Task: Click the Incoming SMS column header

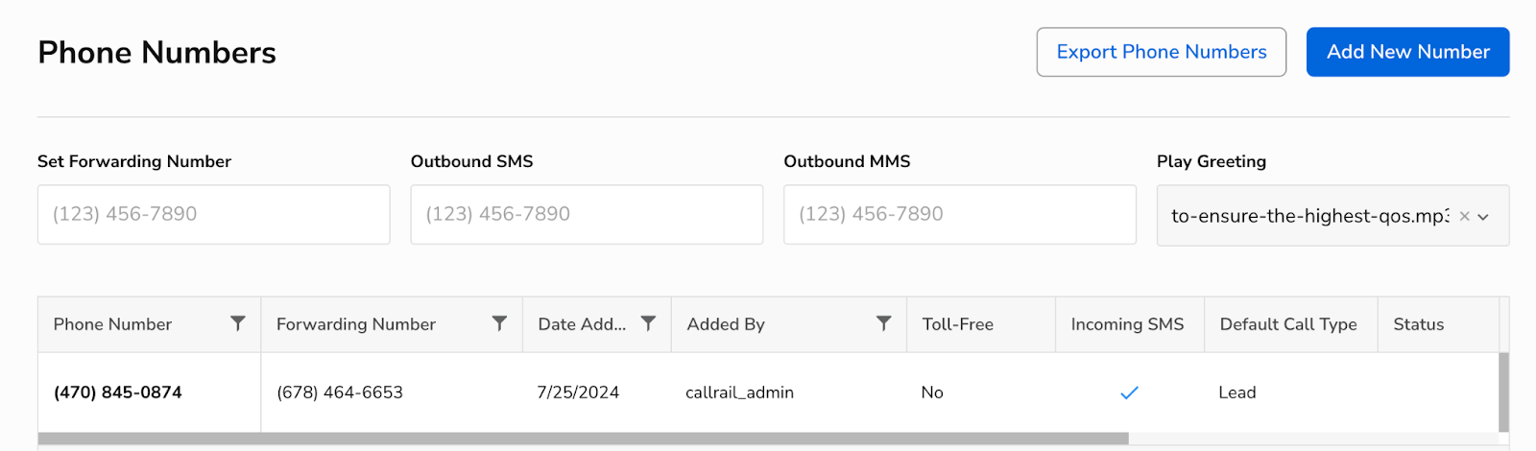Action: point(1127,324)
